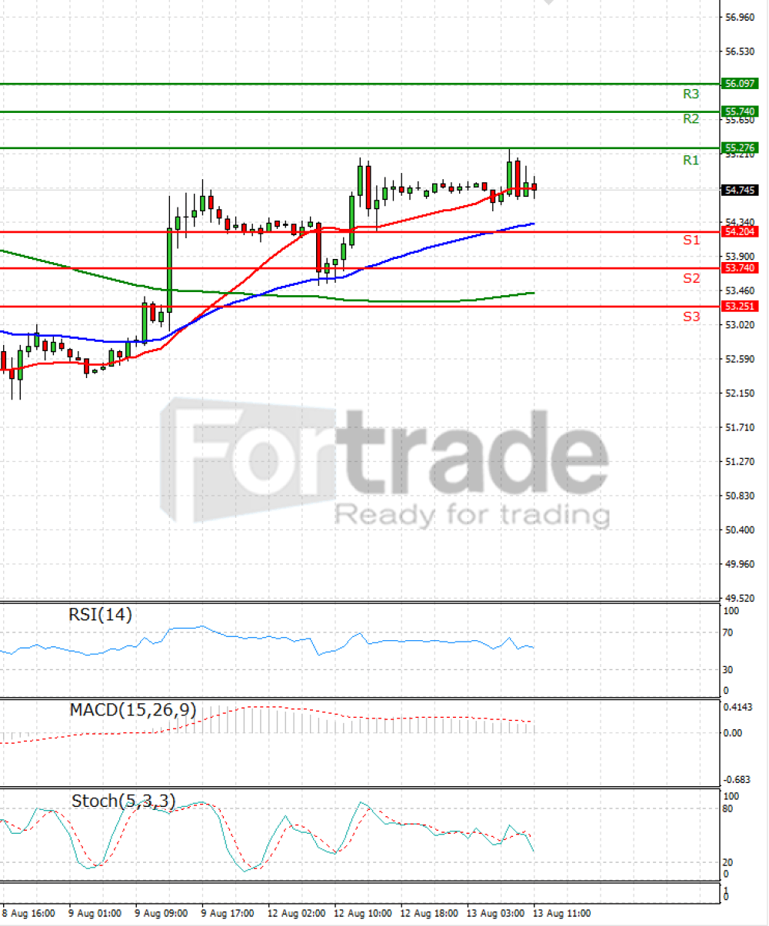
Task: Click the 53.900 price axis value
Action: pos(741,257)
